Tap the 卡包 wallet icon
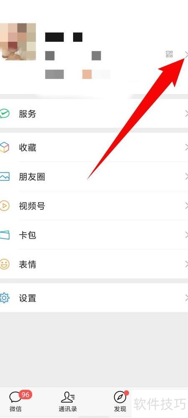 [x=5, y=235]
